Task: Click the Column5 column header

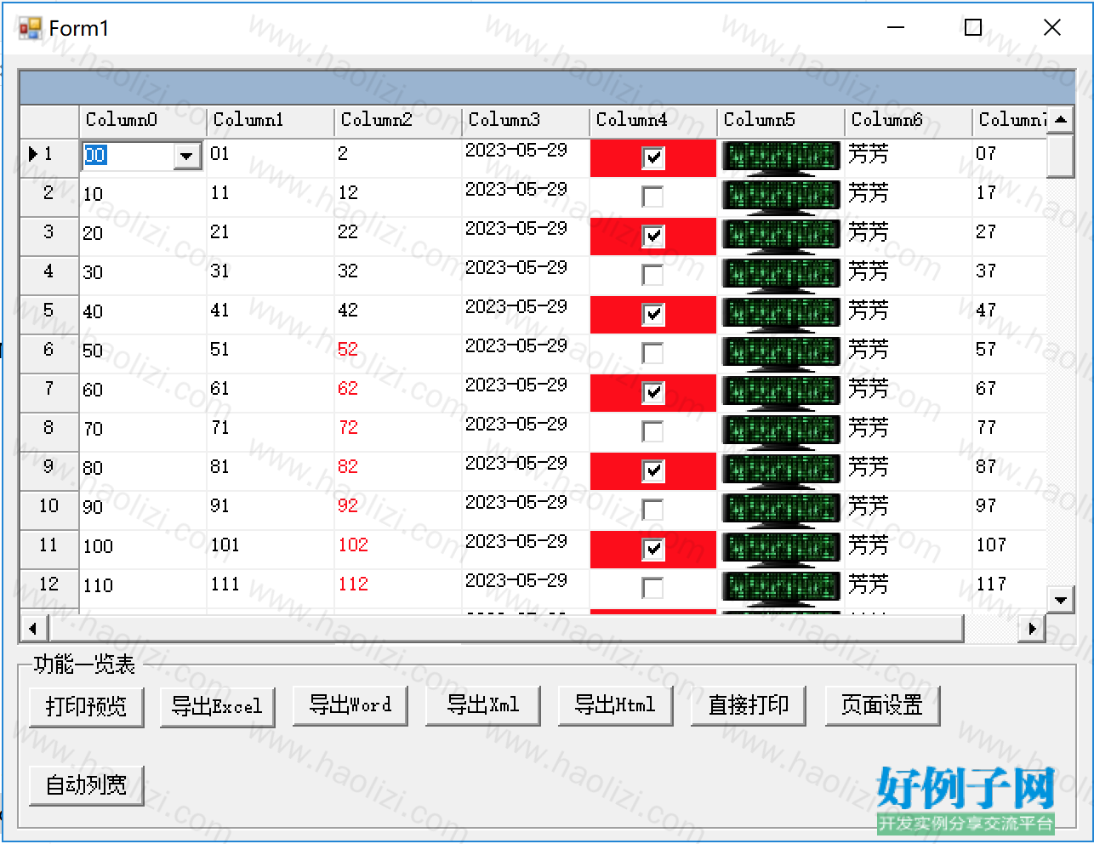Action: pos(781,120)
